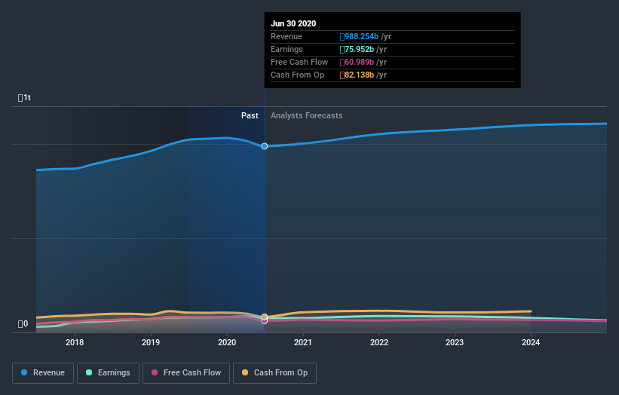Toggle the Cash From Op legend button

click(274, 373)
